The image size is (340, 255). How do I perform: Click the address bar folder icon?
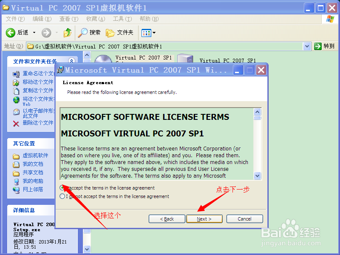31,46
